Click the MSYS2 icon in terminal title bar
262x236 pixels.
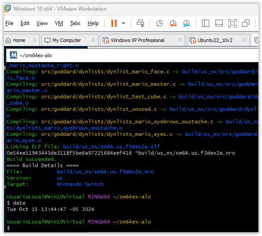click(x=13, y=55)
